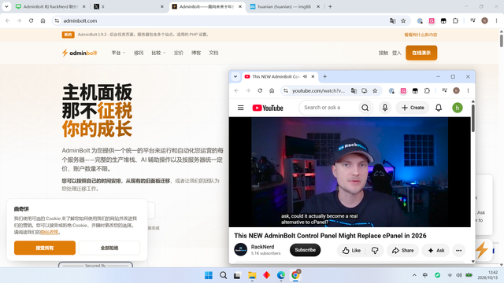This screenshot has width=504, height=283.
Task: Open 移民 navigation menu item
Action: [x=139, y=53]
